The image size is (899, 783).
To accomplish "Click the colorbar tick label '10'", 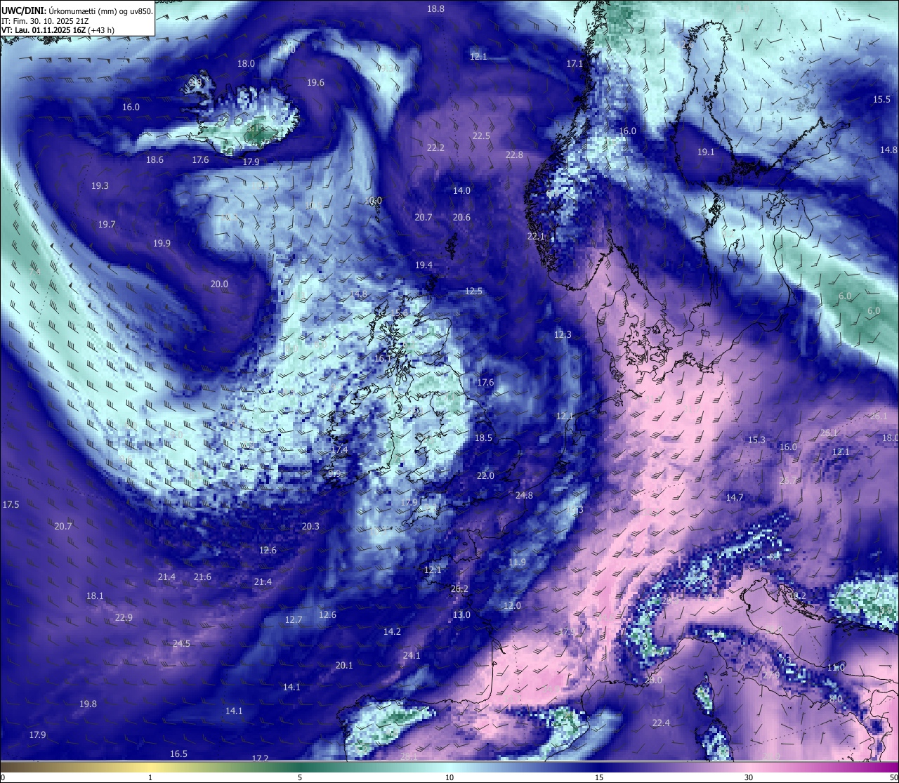I will [449, 777].
